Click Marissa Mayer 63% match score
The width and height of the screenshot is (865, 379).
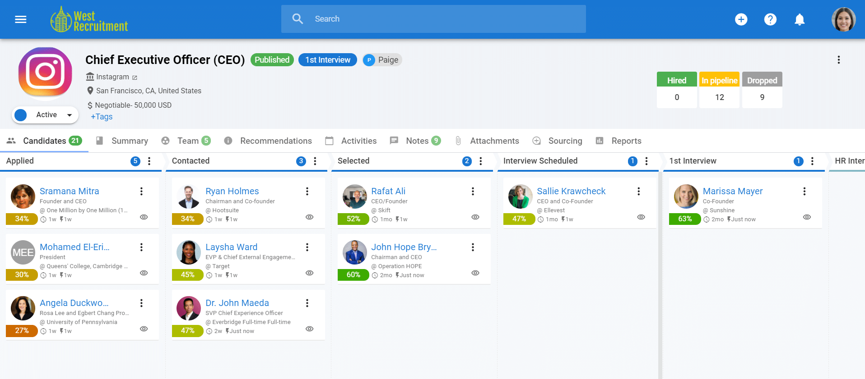point(685,219)
